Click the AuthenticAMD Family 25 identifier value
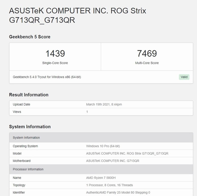The width and height of the screenshot is (197, 196). tap(118, 192)
